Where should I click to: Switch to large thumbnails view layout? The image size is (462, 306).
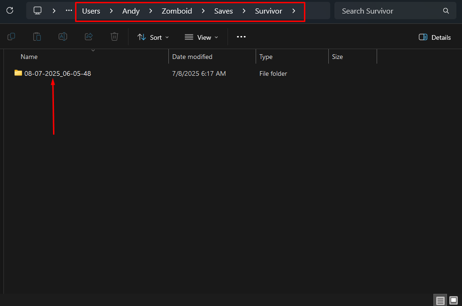click(454, 300)
